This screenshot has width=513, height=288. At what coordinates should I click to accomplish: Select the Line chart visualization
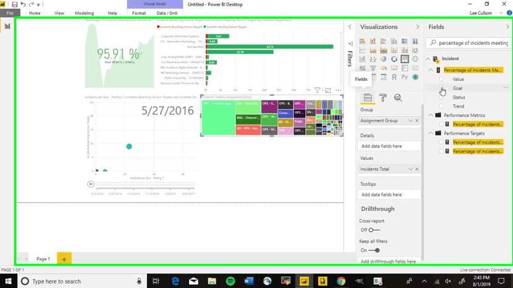362,50
